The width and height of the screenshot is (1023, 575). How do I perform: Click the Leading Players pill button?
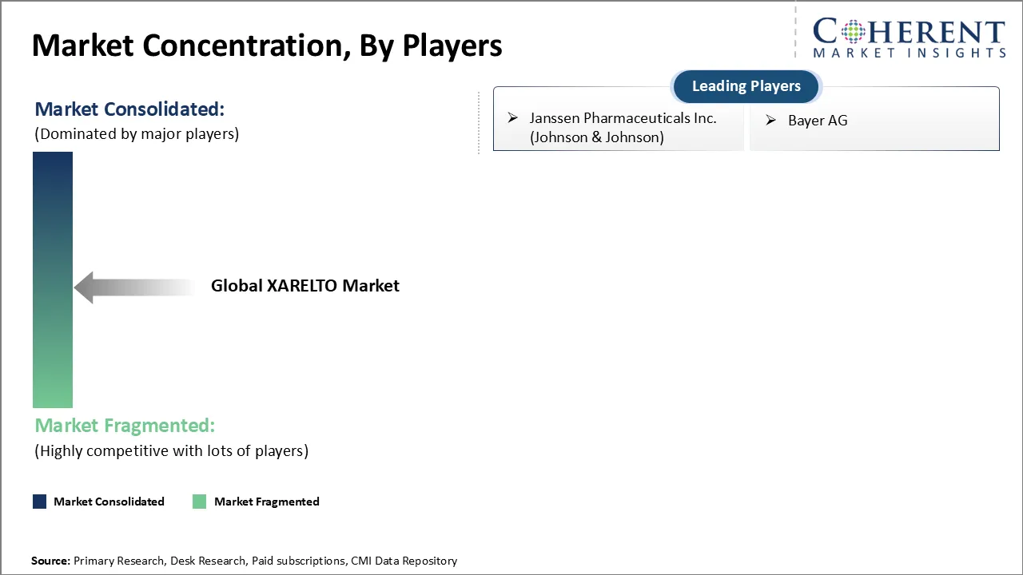(x=746, y=86)
